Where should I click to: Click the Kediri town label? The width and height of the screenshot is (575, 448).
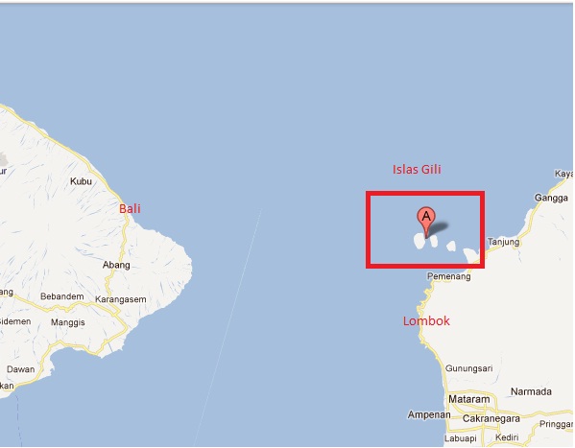507,437
